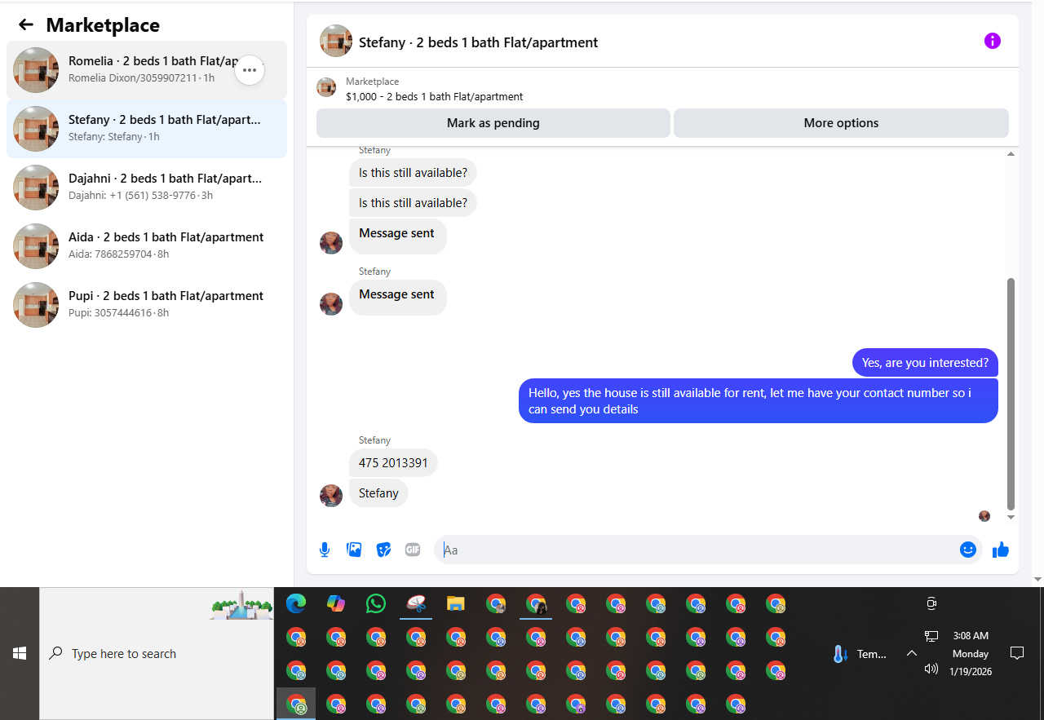Open Dajahni's conversation in the list

[147, 188]
